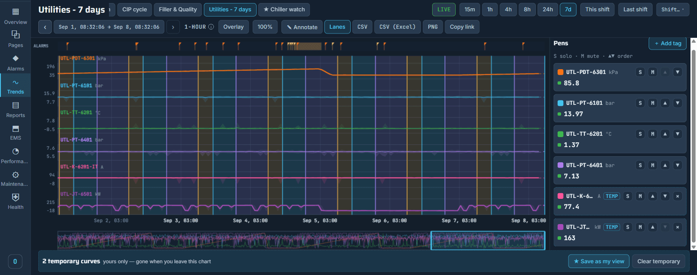Move UTL-PT-6401 pen up
The height and width of the screenshot is (275, 697).
pyautogui.click(x=665, y=165)
